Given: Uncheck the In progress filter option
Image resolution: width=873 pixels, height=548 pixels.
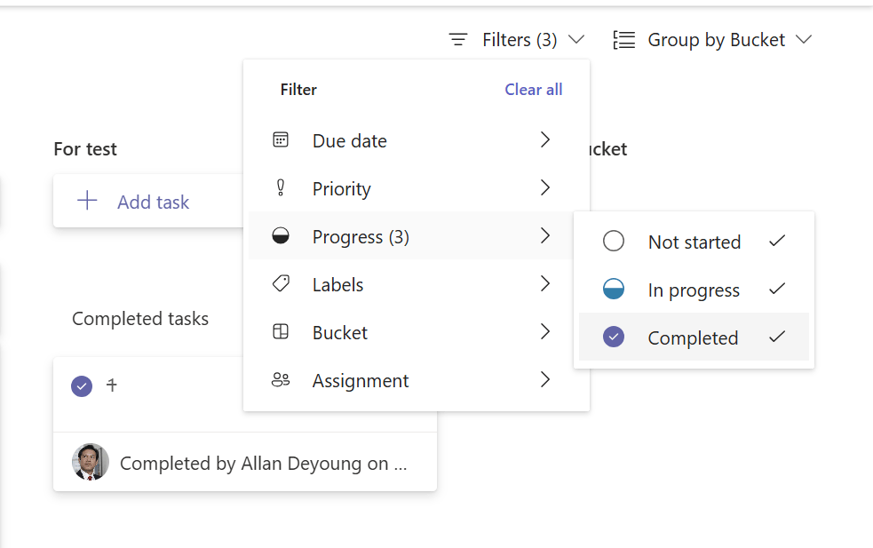Looking at the screenshot, I should pos(694,290).
